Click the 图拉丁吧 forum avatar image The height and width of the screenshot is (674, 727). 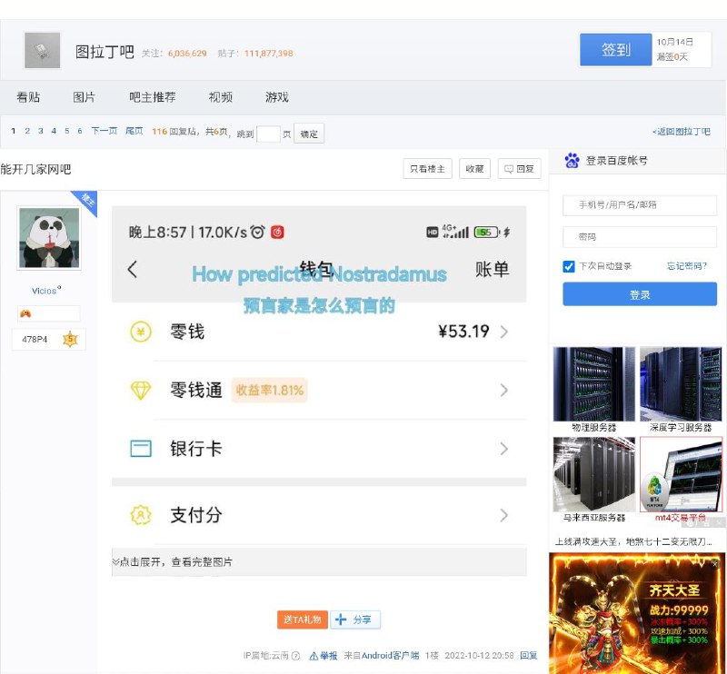coord(42,51)
